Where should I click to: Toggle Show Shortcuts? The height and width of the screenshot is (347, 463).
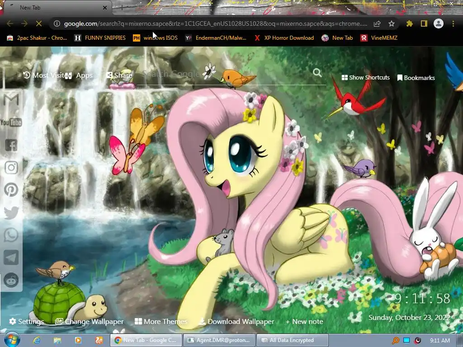365,78
